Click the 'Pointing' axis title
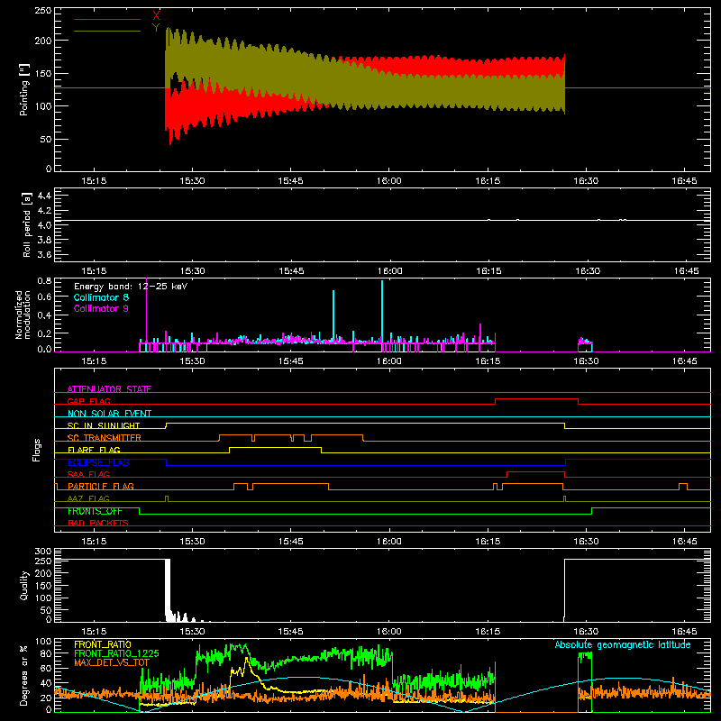 [x=24, y=89]
